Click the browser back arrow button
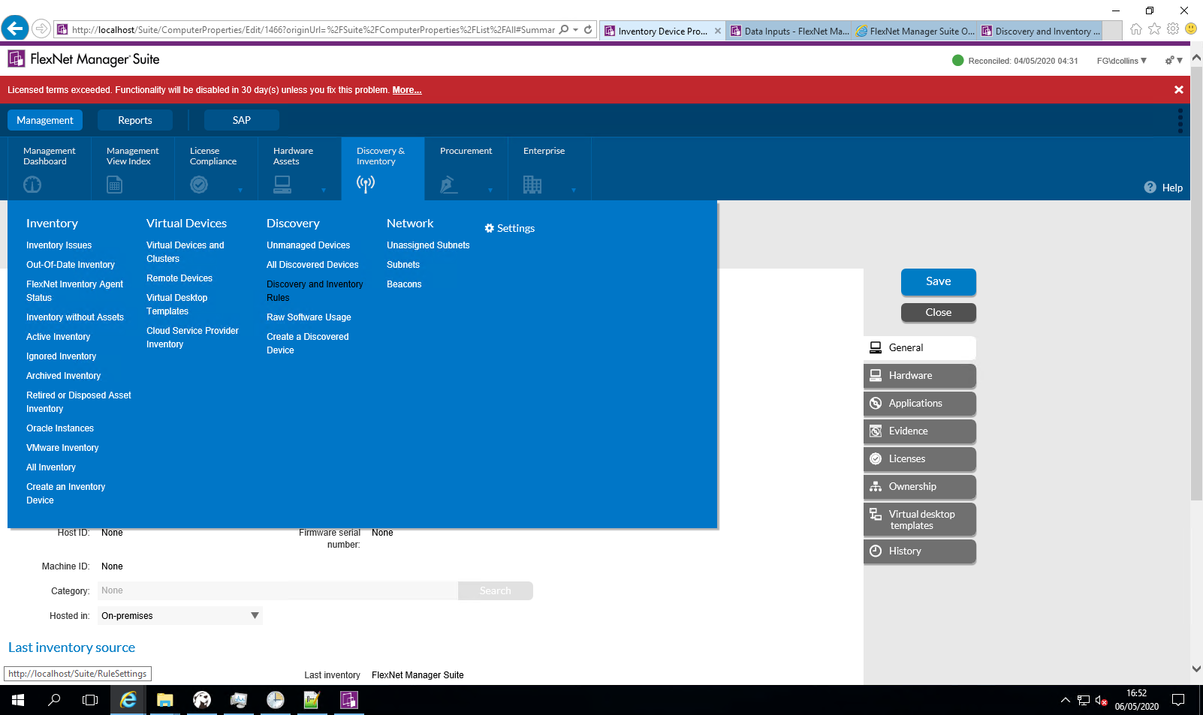 coord(15,29)
